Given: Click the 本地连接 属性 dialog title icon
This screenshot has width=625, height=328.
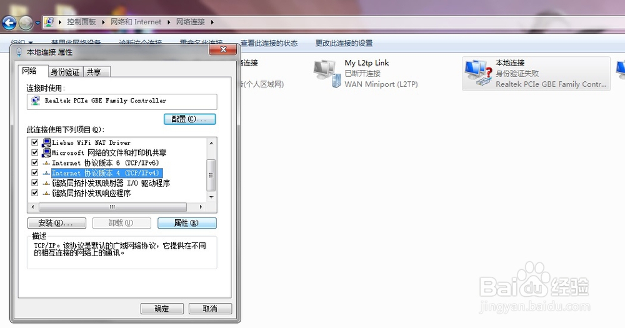Looking at the screenshot, I should click(19, 52).
